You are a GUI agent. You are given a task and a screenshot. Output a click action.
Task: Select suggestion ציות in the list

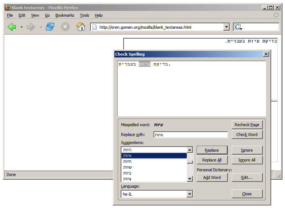pos(154,179)
